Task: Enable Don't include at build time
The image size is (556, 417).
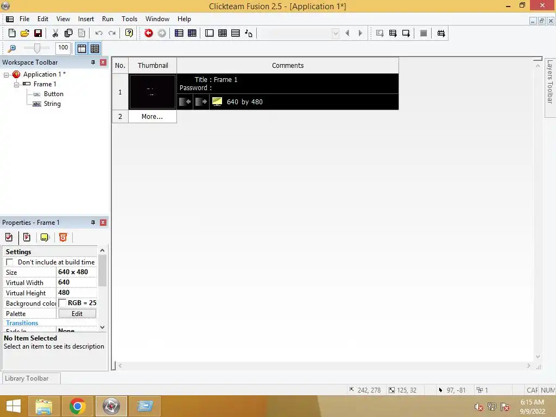Action: (x=10, y=262)
